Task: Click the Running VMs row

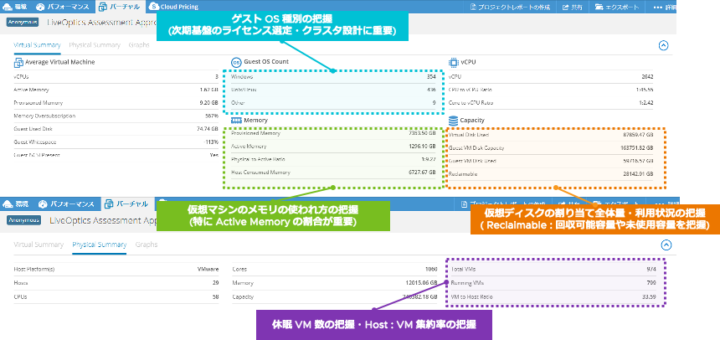Action: tap(553, 283)
